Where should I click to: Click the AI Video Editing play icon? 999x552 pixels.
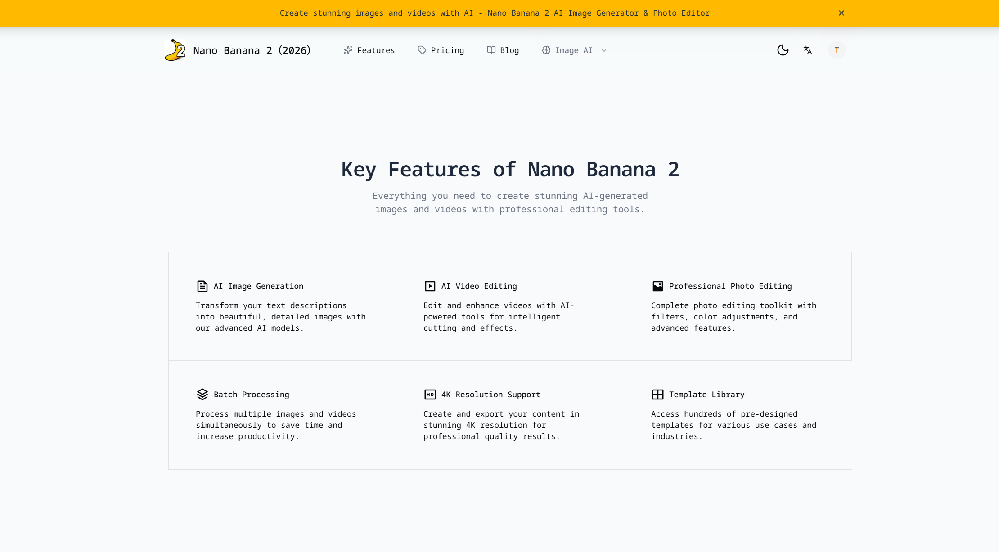[x=430, y=286]
